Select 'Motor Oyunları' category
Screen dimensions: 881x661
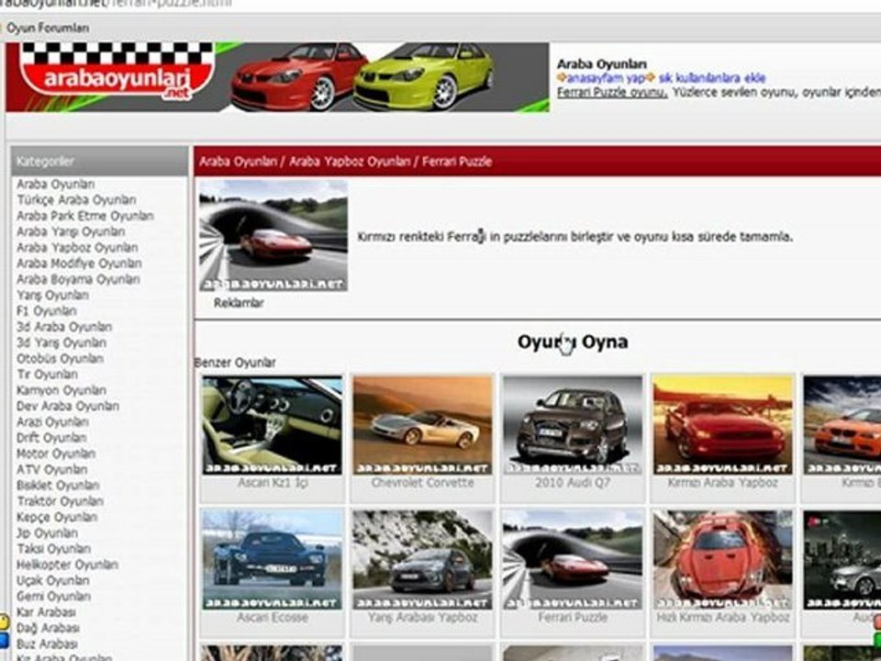[56, 454]
